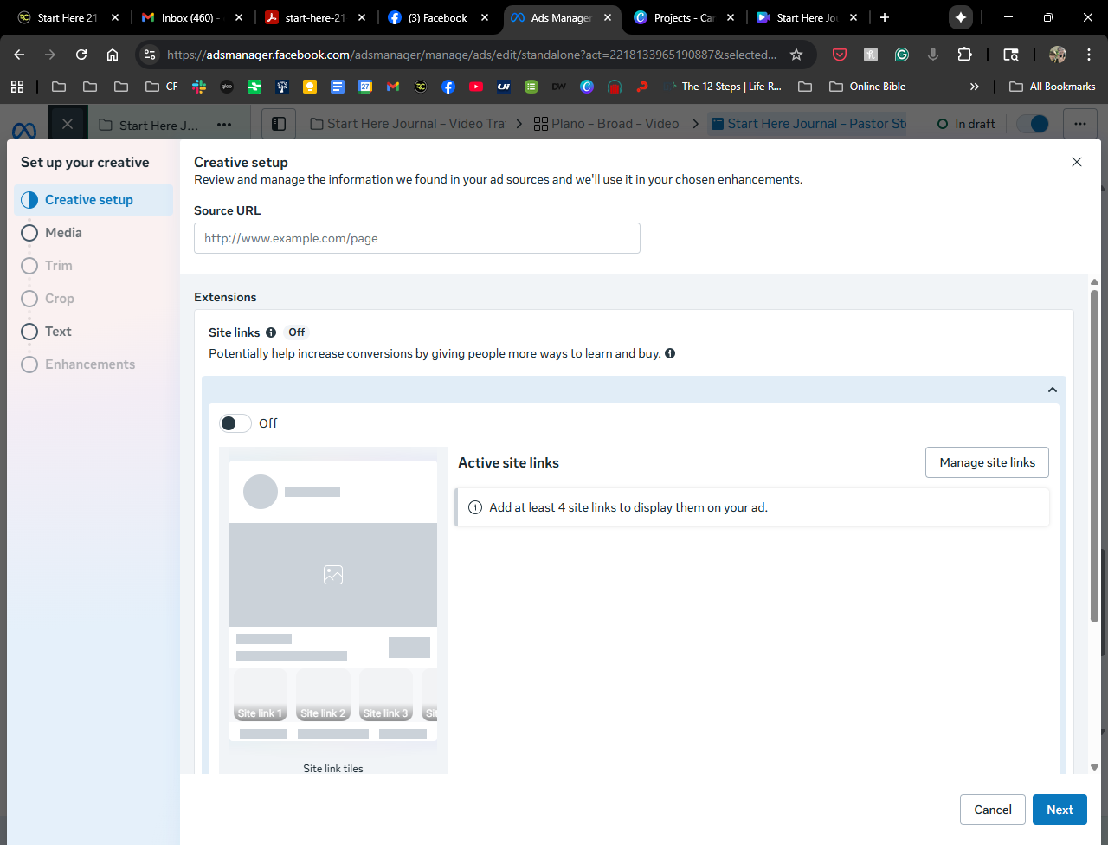The height and width of the screenshot is (845, 1108).
Task: Expand hidden bookmarks with double chevron
Action: (x=974, y=87)
